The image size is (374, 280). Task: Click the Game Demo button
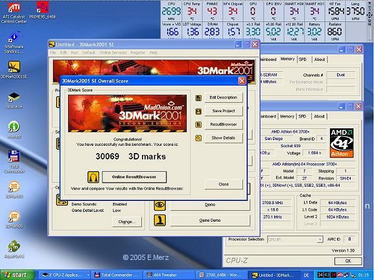(x=210, y=220)
